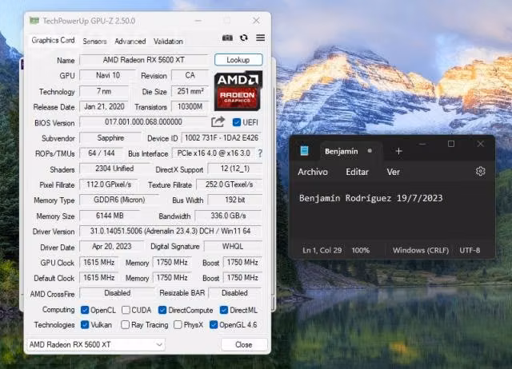Click the Jan 21, 2020 release date

point(104,106)
